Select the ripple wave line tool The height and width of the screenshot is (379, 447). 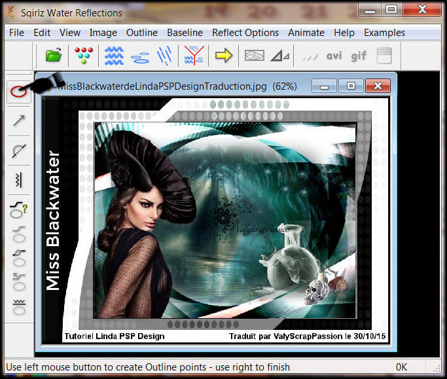click(19, 180)
